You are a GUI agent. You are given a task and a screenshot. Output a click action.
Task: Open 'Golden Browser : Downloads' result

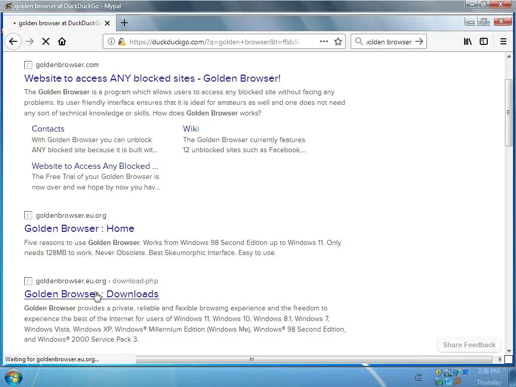(92, 294)
